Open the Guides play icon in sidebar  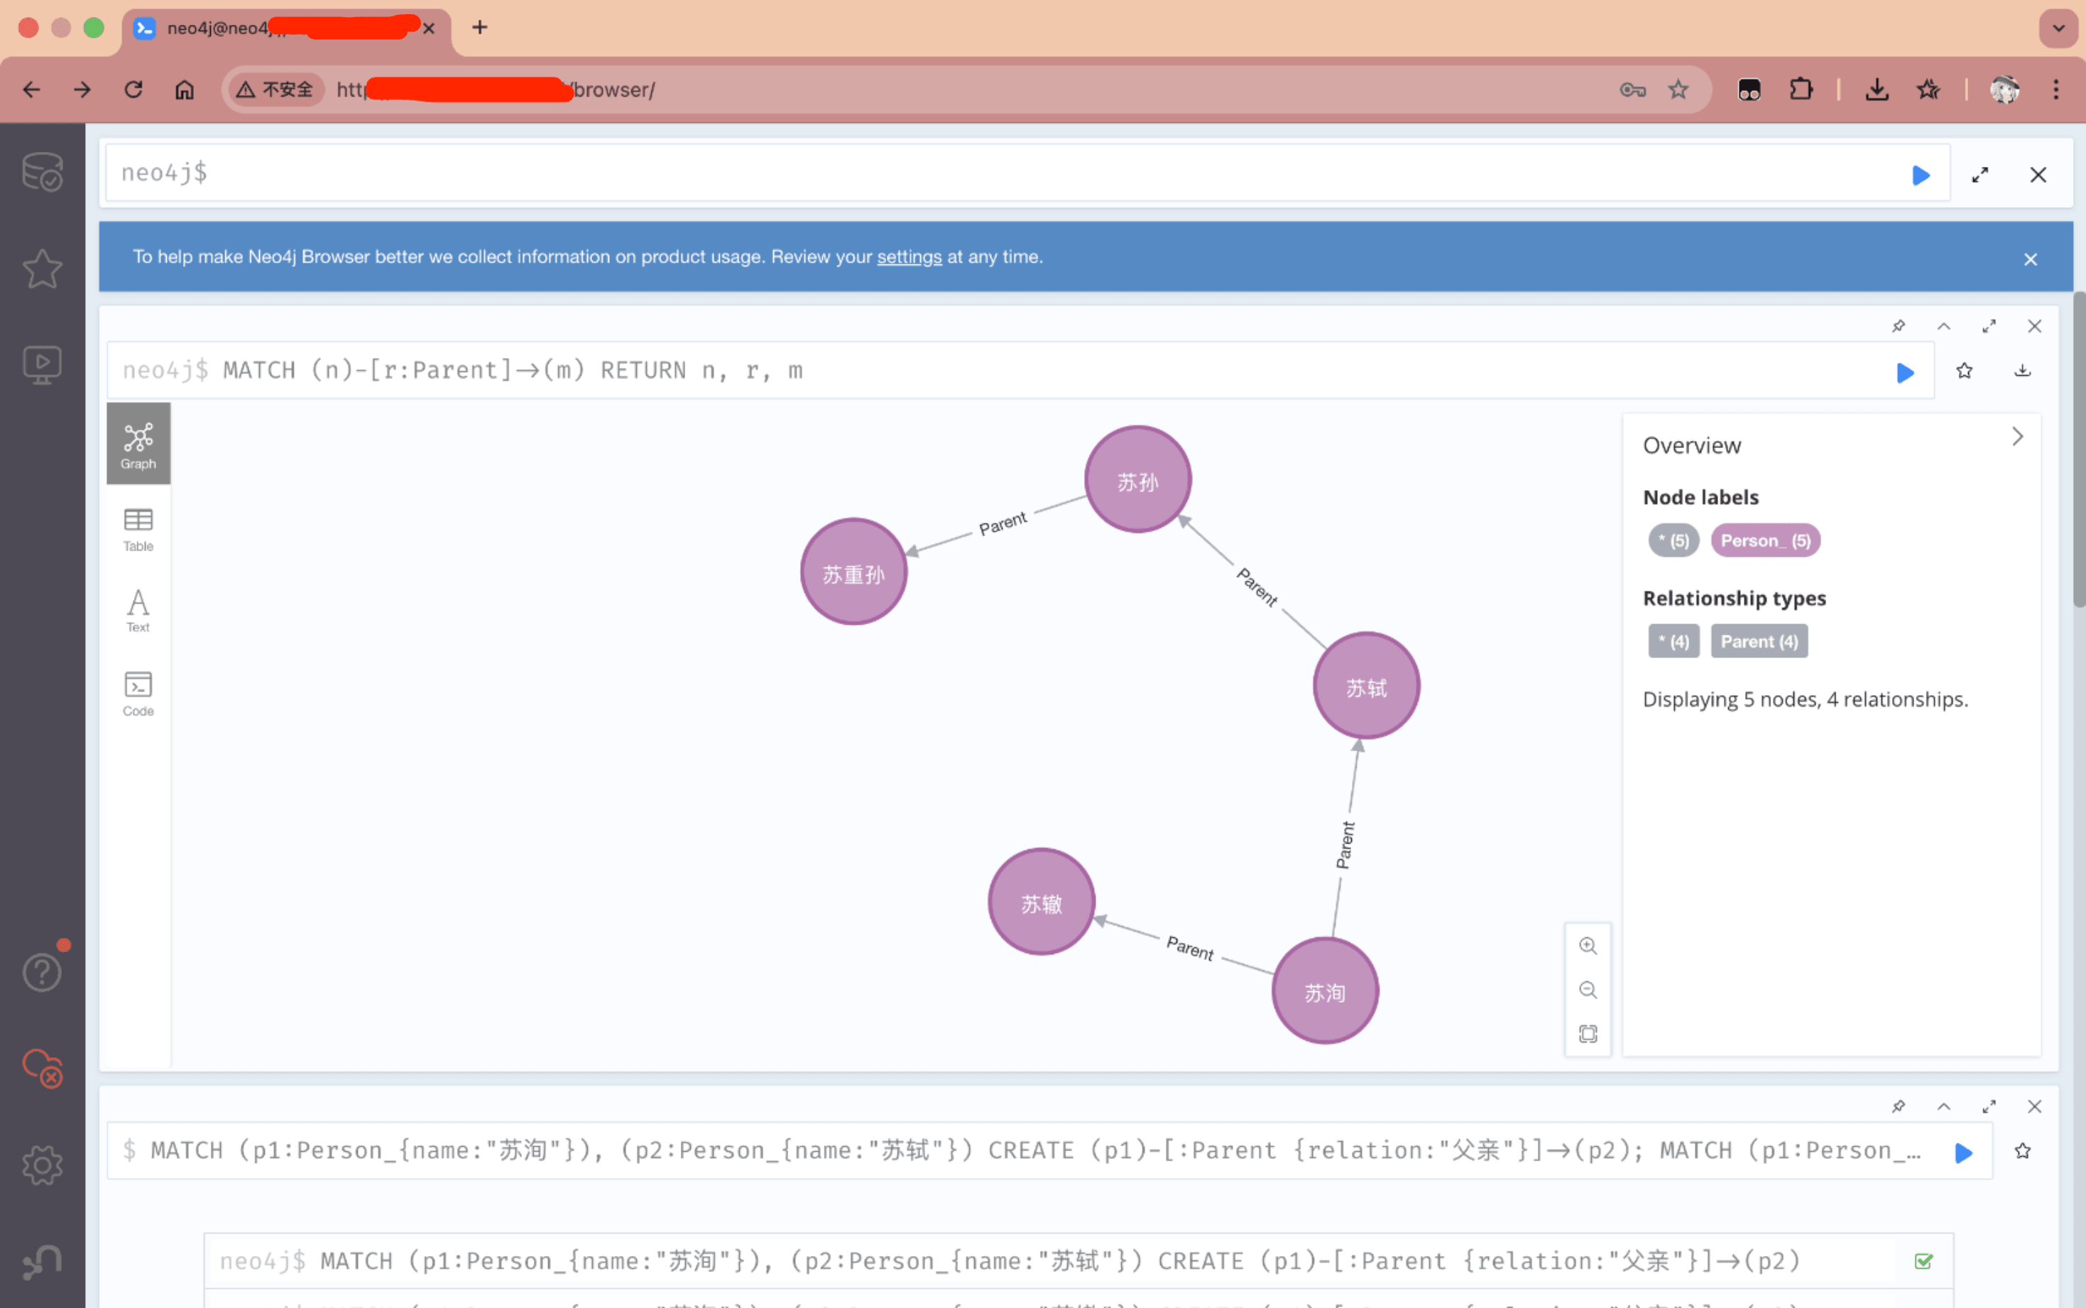[41, 364]
